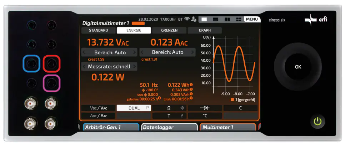Click right arrow of voltage Bereich selector
This screenshot has height=143, width=350.
coord(135,52)
